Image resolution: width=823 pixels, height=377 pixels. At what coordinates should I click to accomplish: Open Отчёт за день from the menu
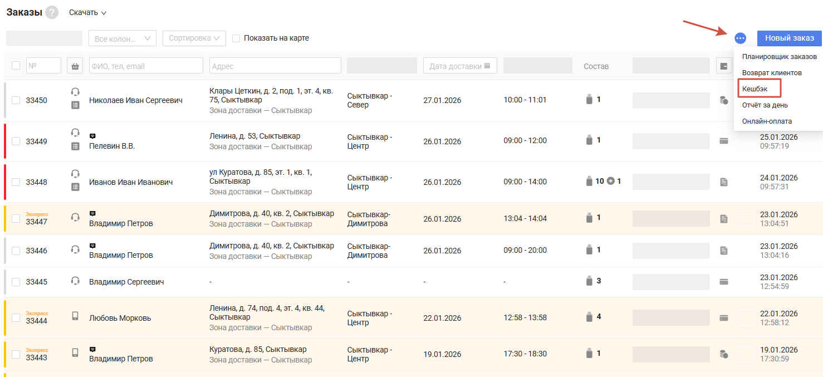pos(765,105)
